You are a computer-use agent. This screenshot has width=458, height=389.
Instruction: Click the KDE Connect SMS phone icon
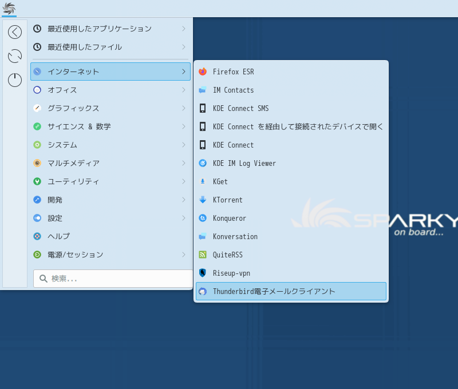[203, 108]
